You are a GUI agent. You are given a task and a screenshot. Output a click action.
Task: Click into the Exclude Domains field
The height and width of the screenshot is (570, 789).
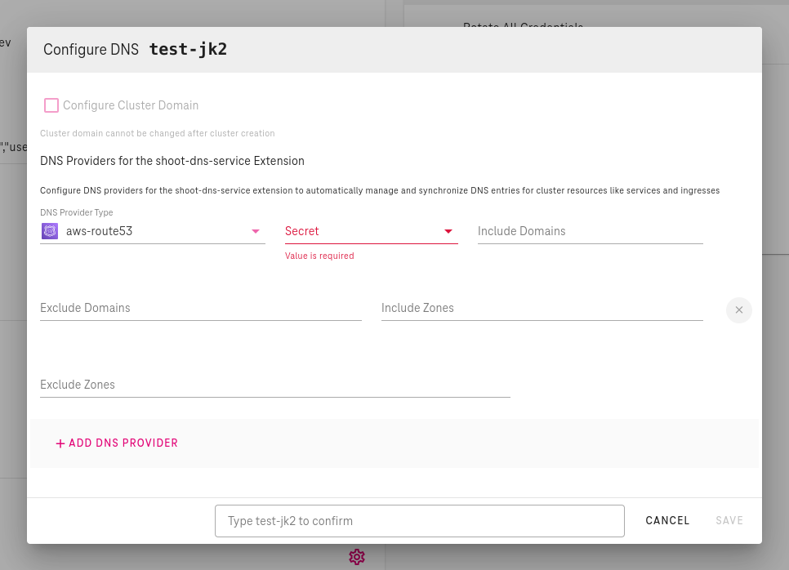pyautogui.click(x=200, y=308)
